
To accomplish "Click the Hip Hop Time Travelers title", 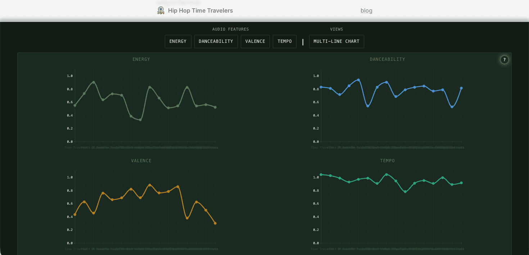I will click(x=200, y=11).
